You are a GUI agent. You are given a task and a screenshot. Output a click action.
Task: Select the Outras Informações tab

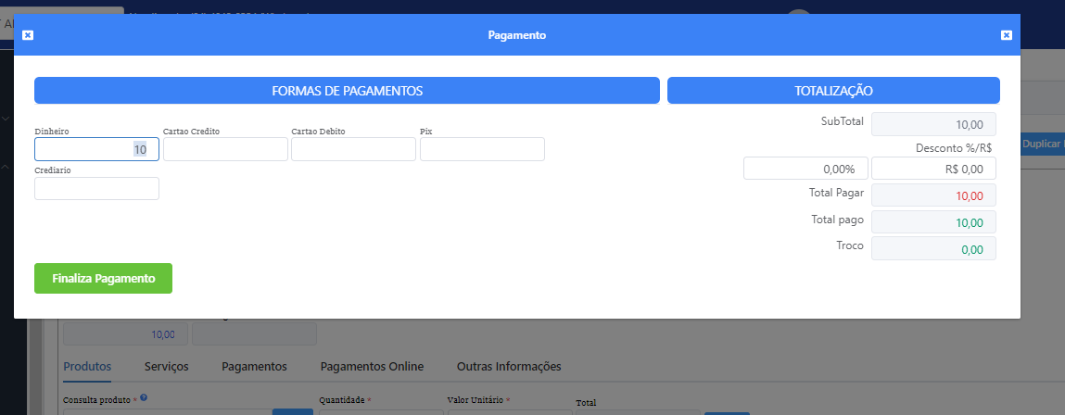tap(509, 366)
